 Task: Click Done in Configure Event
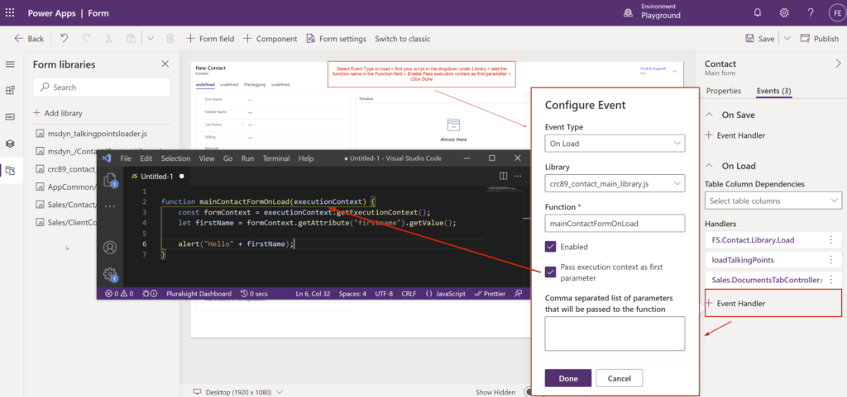(567, 378)
